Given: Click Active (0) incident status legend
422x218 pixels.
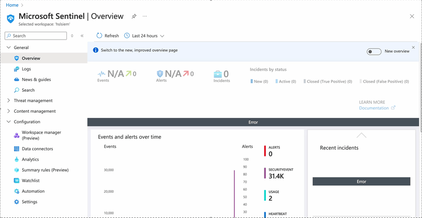Looking at the screenshot, I should 286,82.
